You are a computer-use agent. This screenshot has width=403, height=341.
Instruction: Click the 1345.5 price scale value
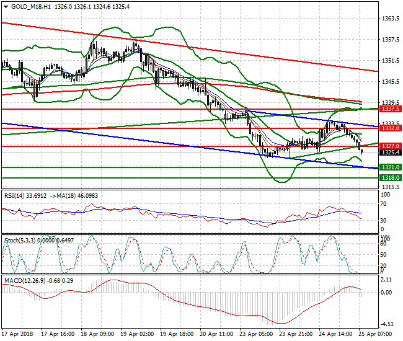coord(391,82)
